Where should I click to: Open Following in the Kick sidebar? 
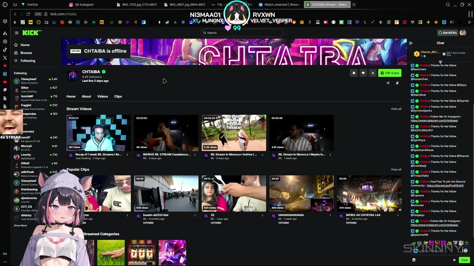(x=27, y=61)
